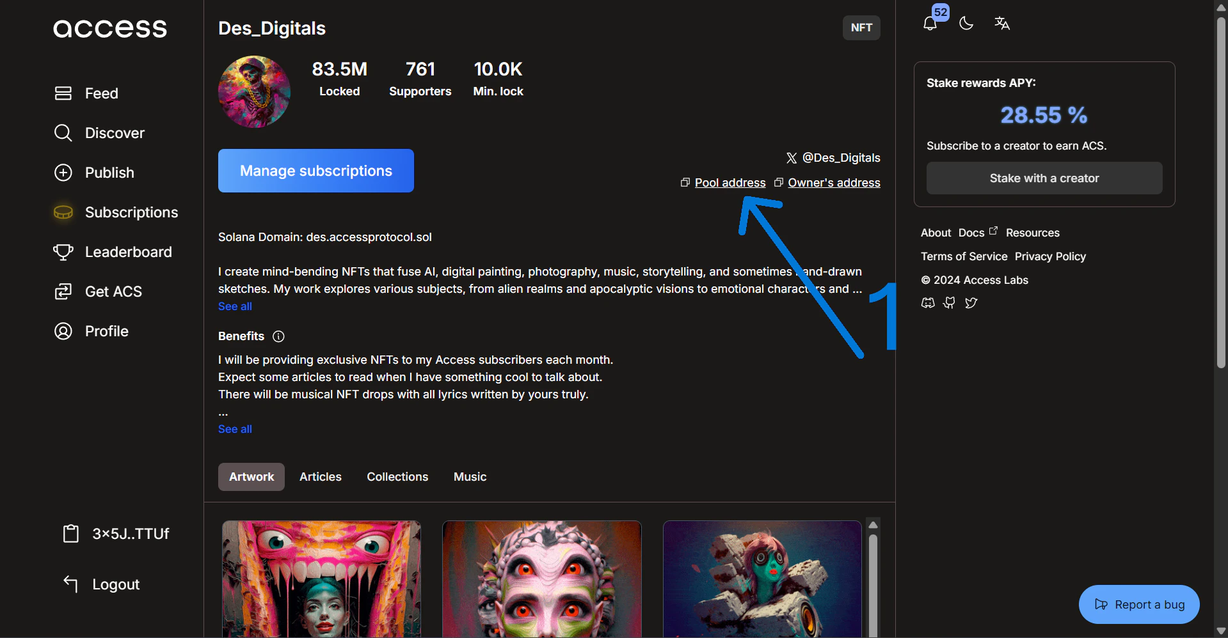The image size is (1228, 638).
Task: Open the Discord footer icon
Action: click(928, 303)
